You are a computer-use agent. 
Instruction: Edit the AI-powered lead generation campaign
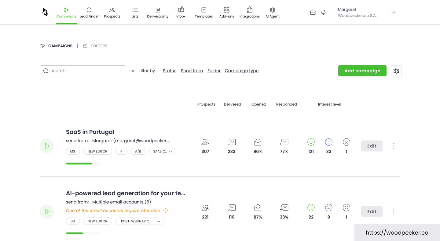coord(372,211)
